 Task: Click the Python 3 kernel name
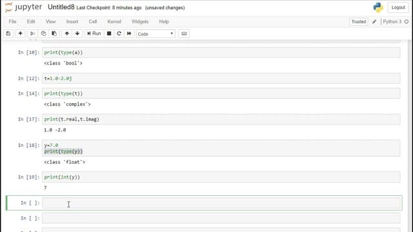pyautogui.click(x=392, y=21)
